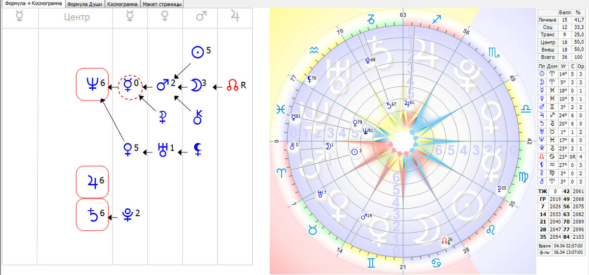Image resolution: width=589 pixels, height=275 pixels.
Task: Select the red North Node R glyph
Action: pyautogui.click(x=236, y=86)
